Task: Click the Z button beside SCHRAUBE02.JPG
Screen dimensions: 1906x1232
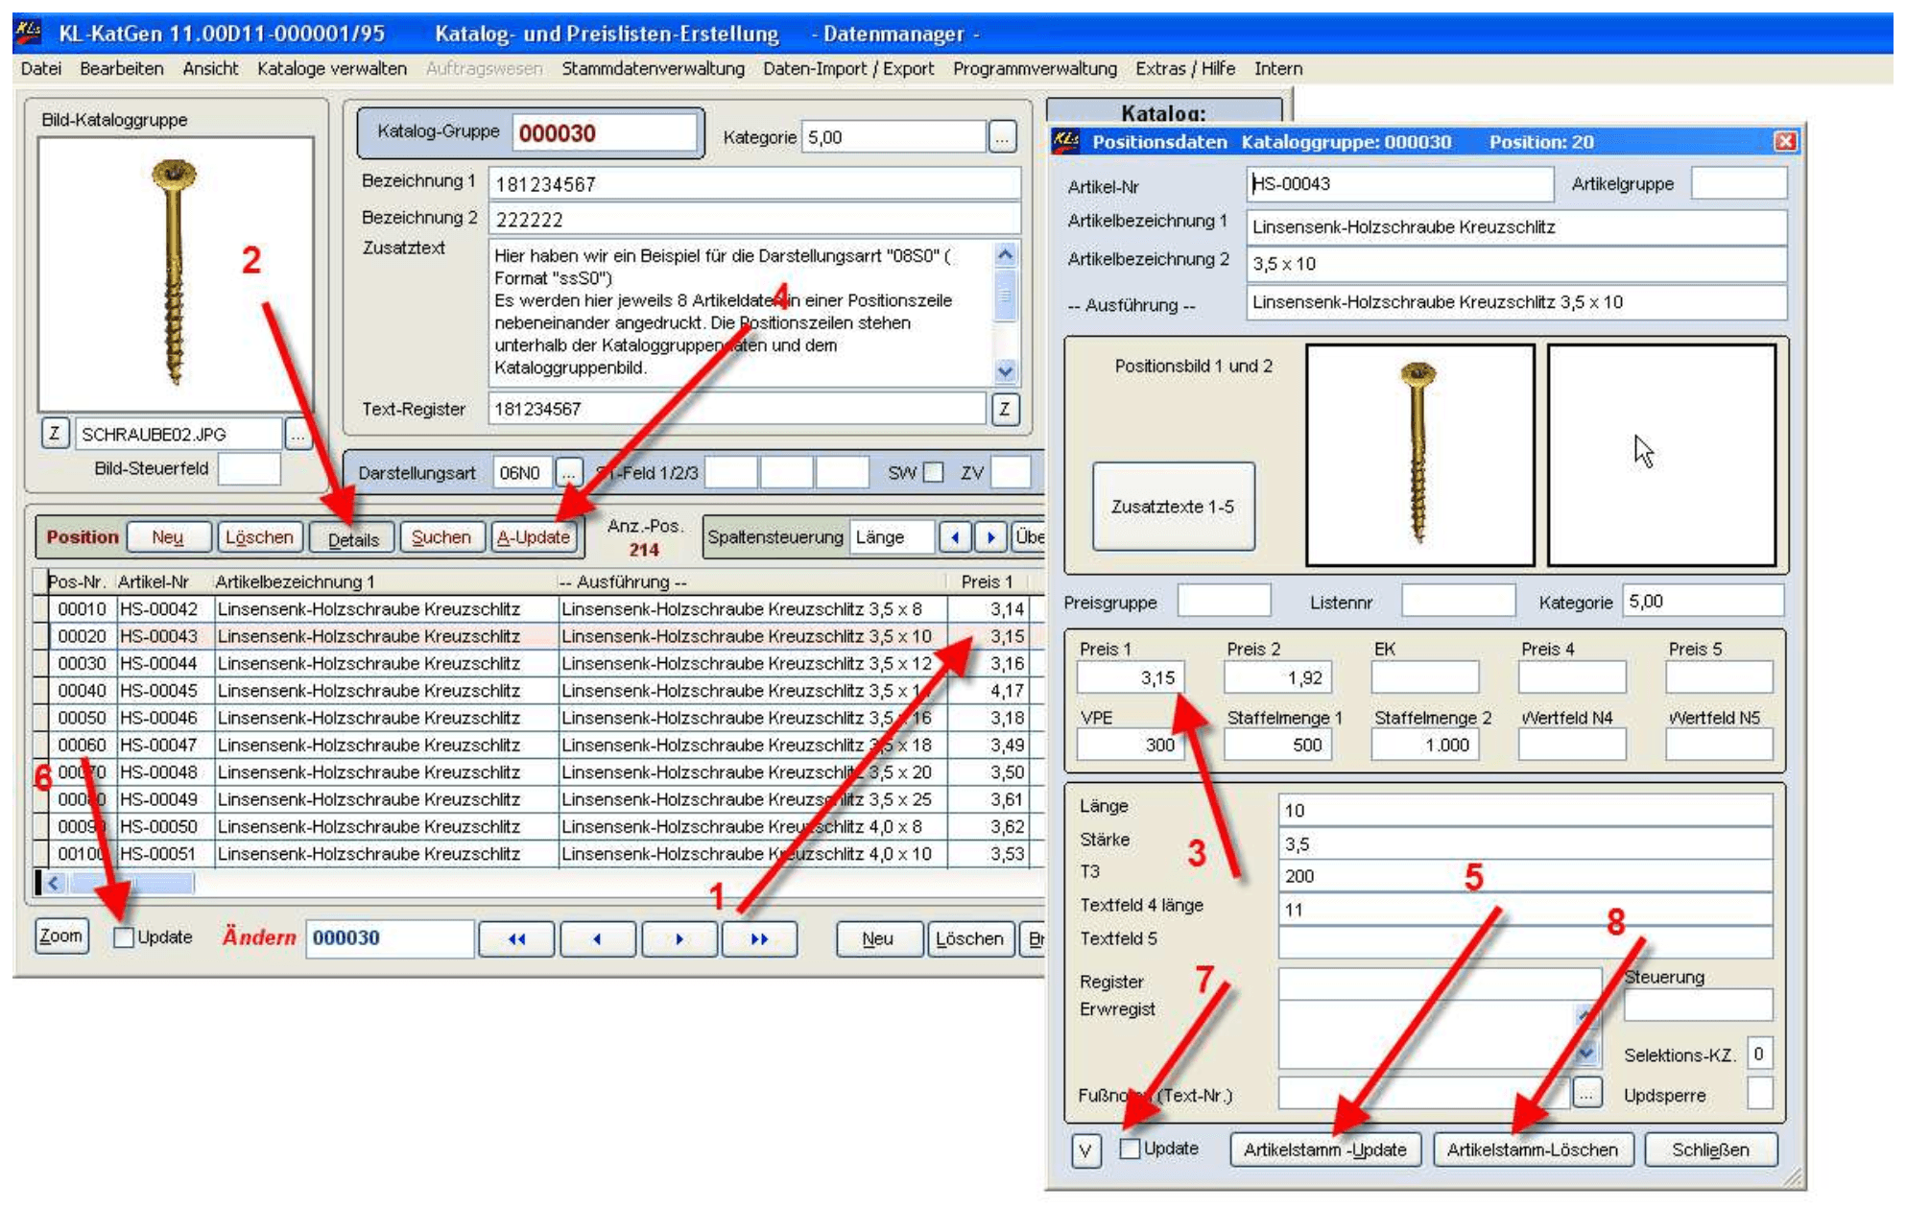Action: [55, 434]
